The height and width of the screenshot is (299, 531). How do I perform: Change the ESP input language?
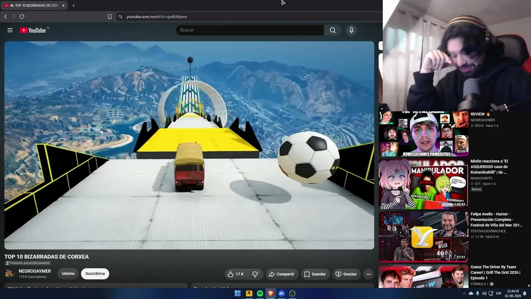(x=499, y=294)
